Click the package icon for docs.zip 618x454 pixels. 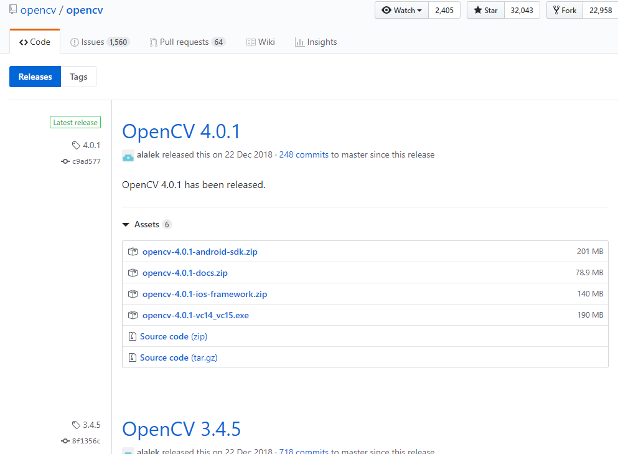tap(133, 273)
